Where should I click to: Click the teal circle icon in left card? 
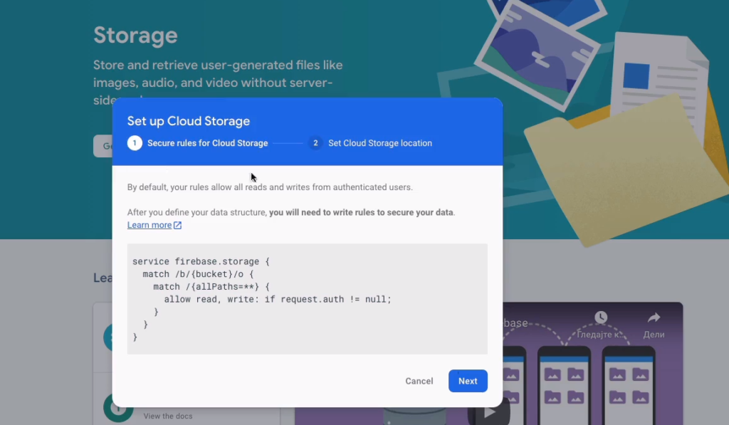point(107,337)
